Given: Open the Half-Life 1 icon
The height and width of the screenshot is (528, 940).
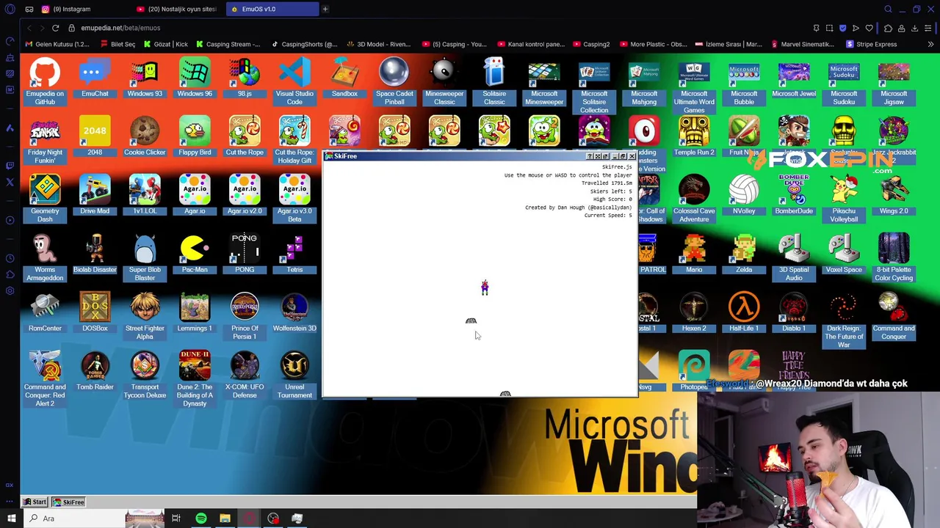Looking at the screenshot, I should (x=744, y=312).
